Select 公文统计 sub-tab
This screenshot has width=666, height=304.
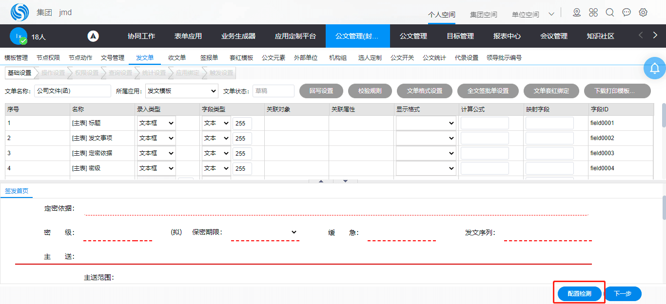(x=434, y=58)
